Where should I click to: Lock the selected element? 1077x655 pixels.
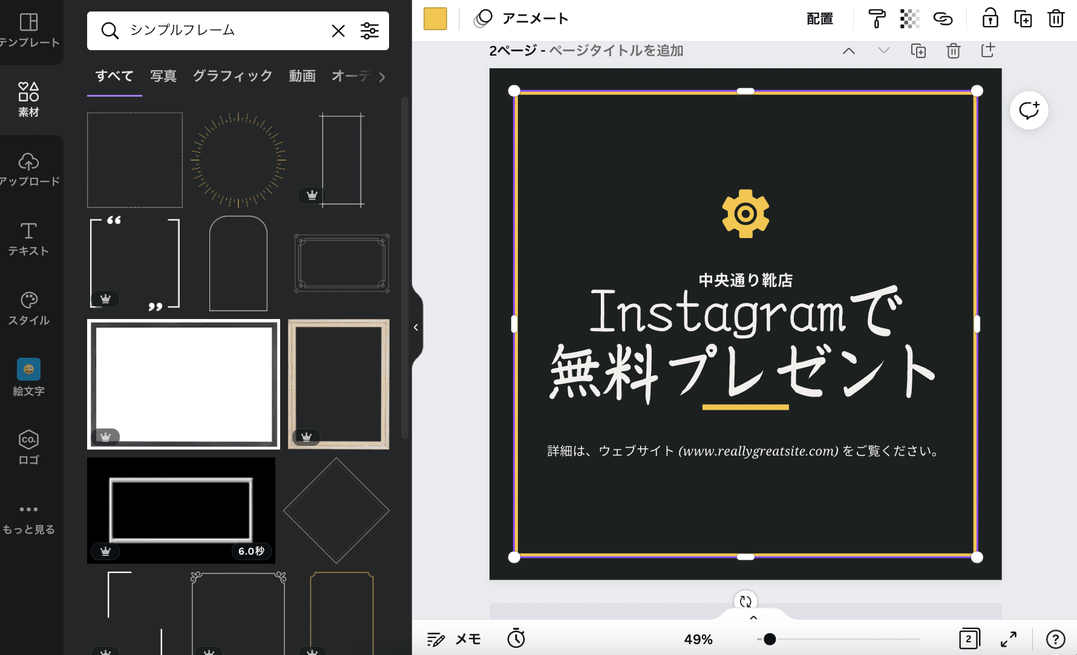pos(990,19)
